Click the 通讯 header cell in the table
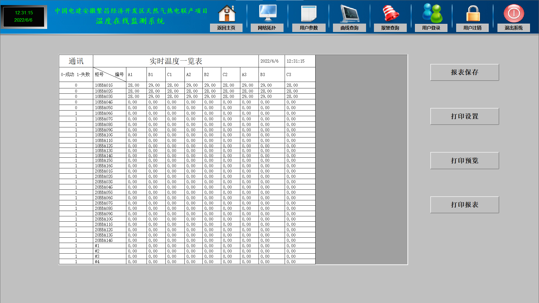539x303 pixels. coord(76,61)
